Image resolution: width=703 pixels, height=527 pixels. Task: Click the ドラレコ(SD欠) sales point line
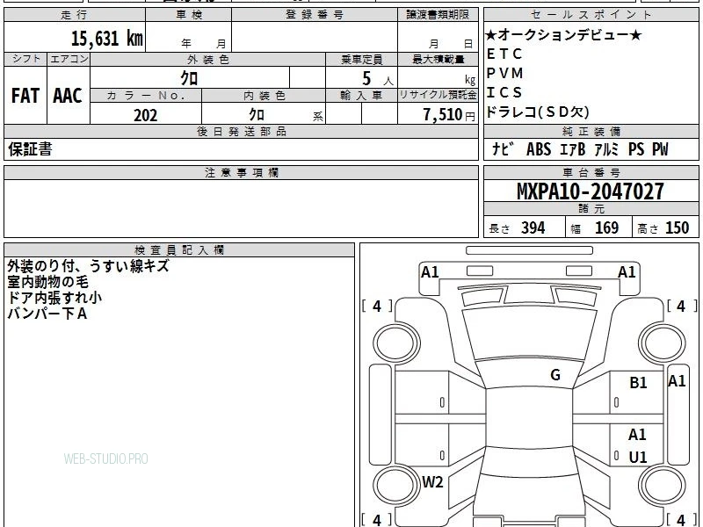(538, 112)
